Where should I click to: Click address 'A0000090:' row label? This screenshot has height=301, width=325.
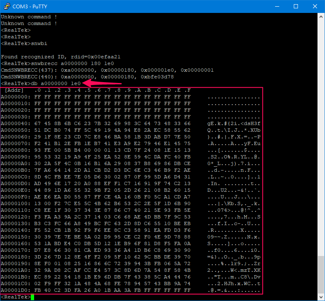(x=15, y=157)
